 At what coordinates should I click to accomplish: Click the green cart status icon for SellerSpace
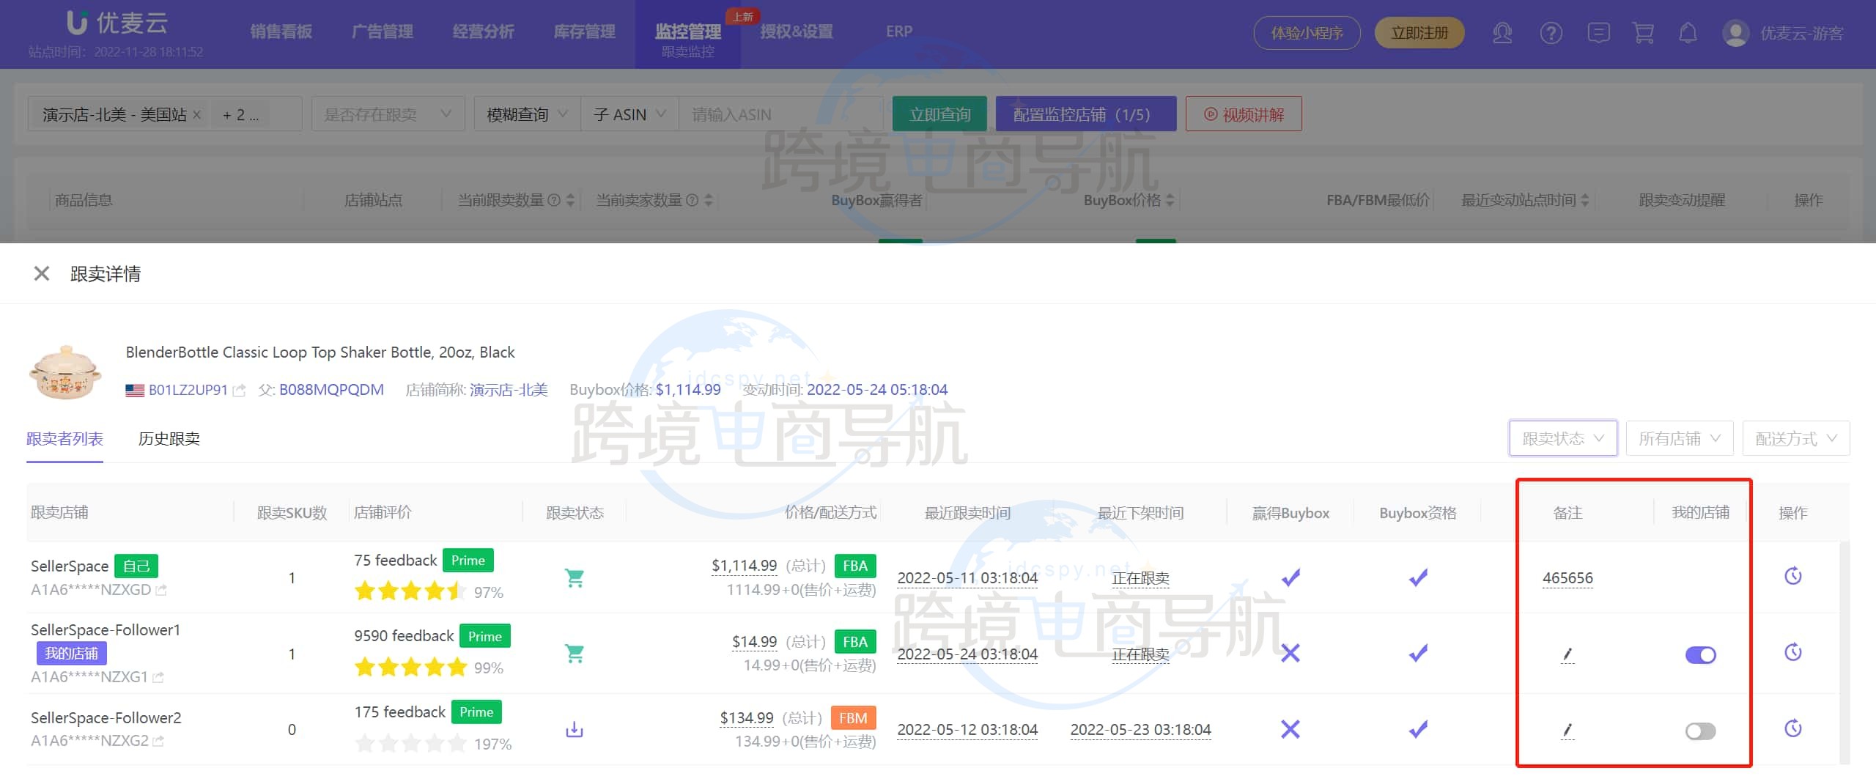(574, 577)
